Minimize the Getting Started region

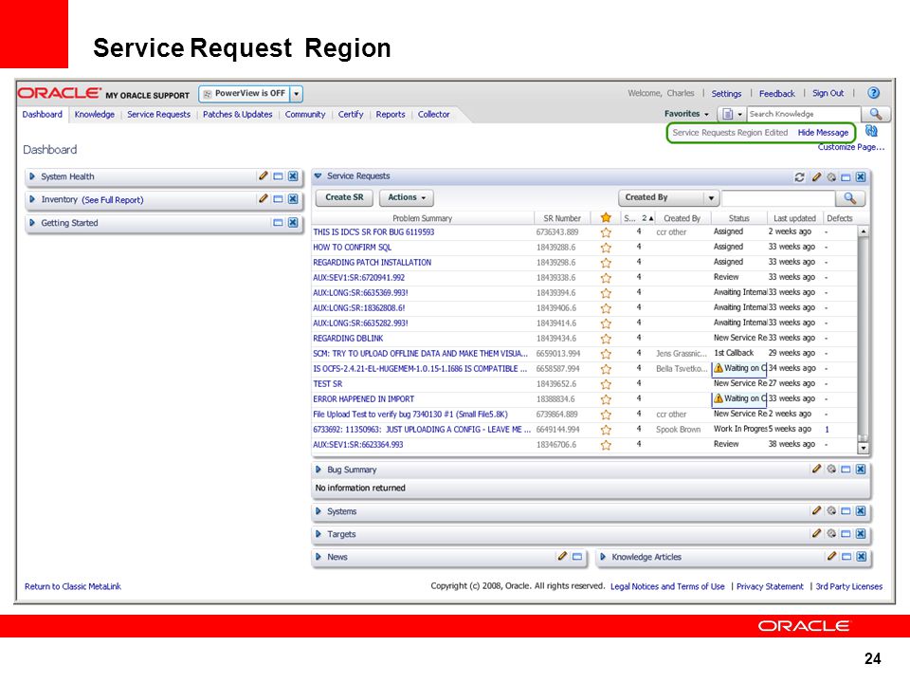[278, 222]
